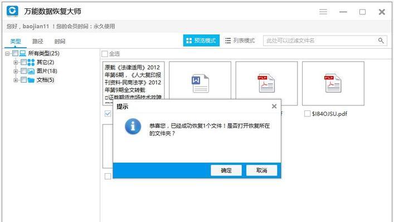Screen dimensions: 394x222
Task: Click the baojian11 membership greeting text
Action: tap(61, 26)
